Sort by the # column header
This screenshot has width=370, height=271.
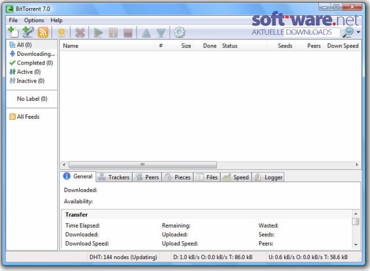tap(160, 46)
